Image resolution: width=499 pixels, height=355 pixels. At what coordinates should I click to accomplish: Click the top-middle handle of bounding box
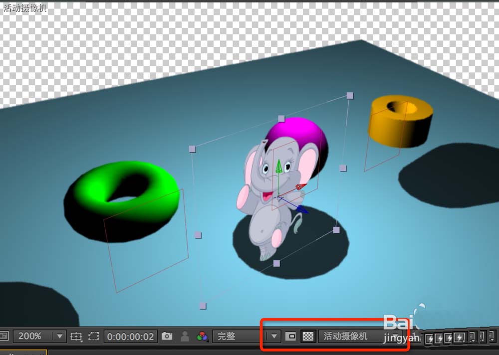coord(281,119)
